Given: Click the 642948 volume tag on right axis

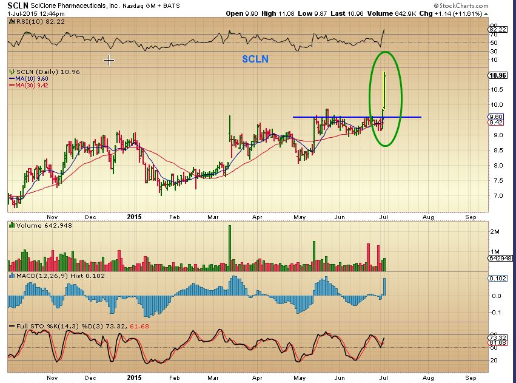Looking at the screenshot, I should click(500, 258).
